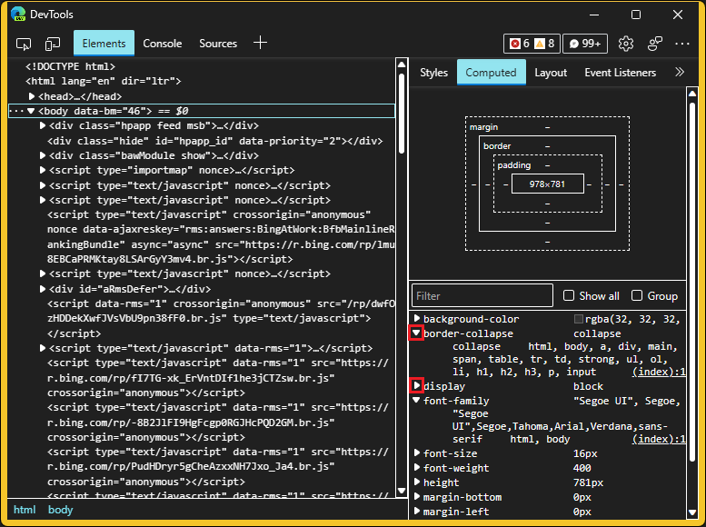Click the Computed pane scrollbar down arrow
Viewport: 706px width, 527px height.
(692, 512)
